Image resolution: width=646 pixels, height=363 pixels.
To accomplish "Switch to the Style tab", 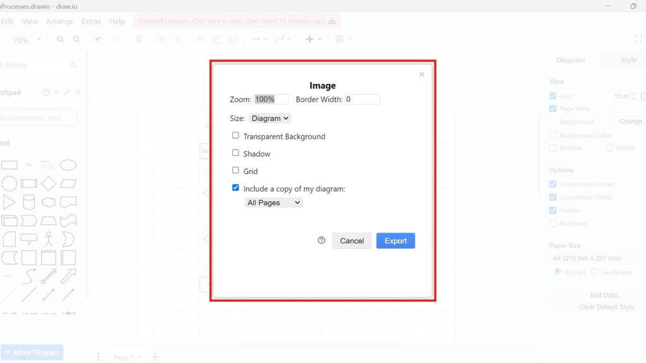I will (x=628, y=60).
